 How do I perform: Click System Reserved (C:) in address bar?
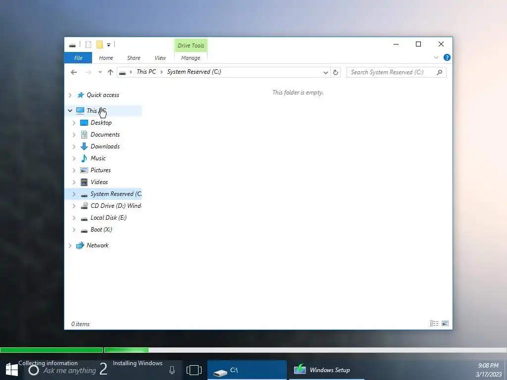click(x=194, y=72)
